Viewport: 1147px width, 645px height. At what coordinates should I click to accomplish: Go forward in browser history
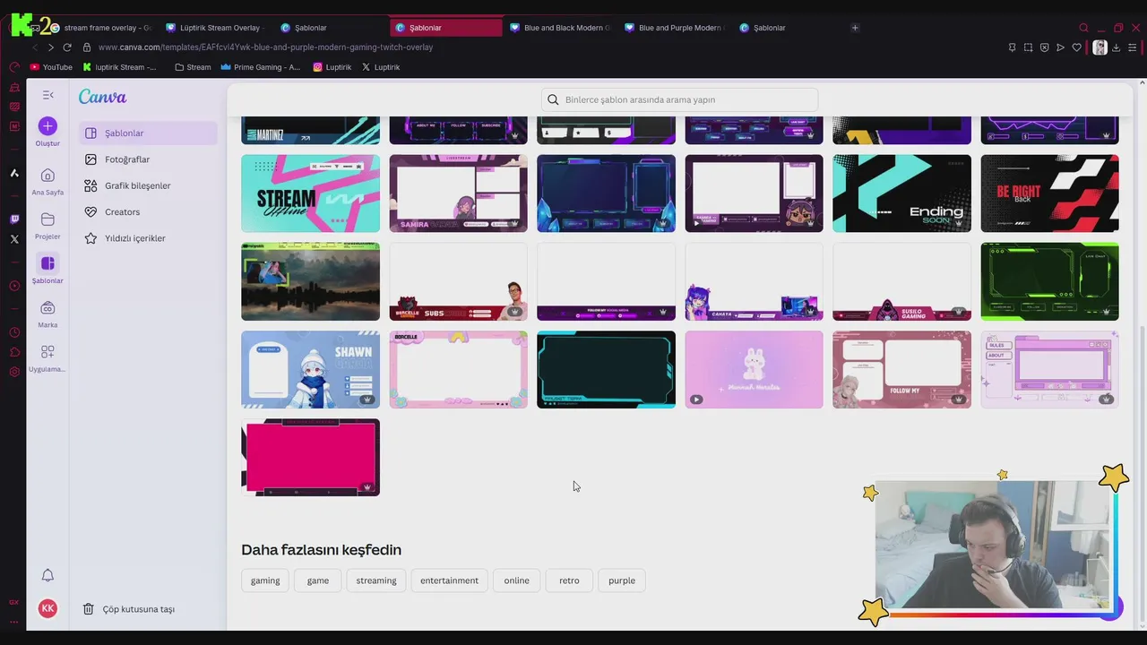click(50, 47)
